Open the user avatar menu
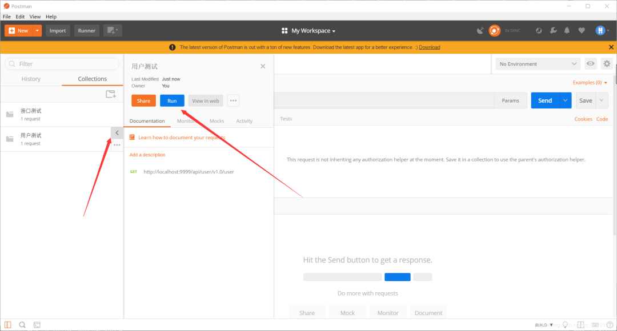The image size is (617, 331). tap(602, 31)
